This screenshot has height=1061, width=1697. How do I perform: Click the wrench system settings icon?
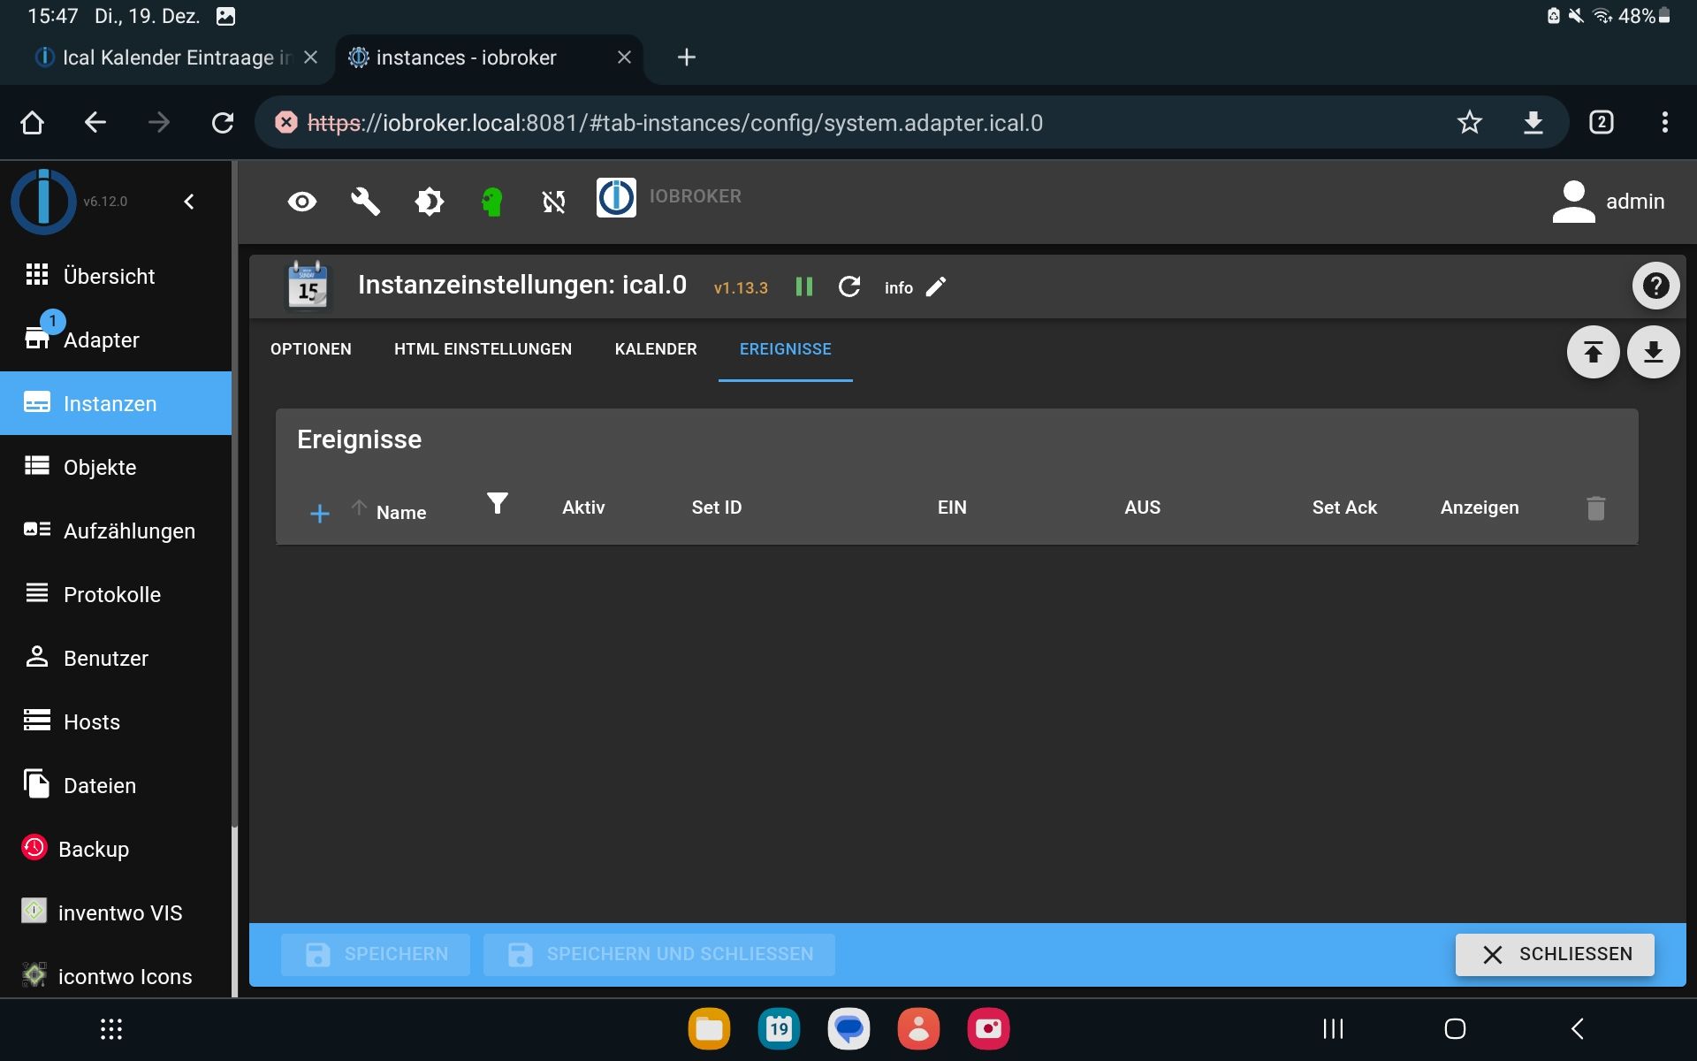pos(365,202)
